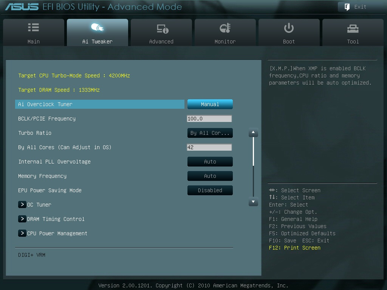
Task: Click Target DRAM Speed 1333MHz text
Action: tap(59, 90)
